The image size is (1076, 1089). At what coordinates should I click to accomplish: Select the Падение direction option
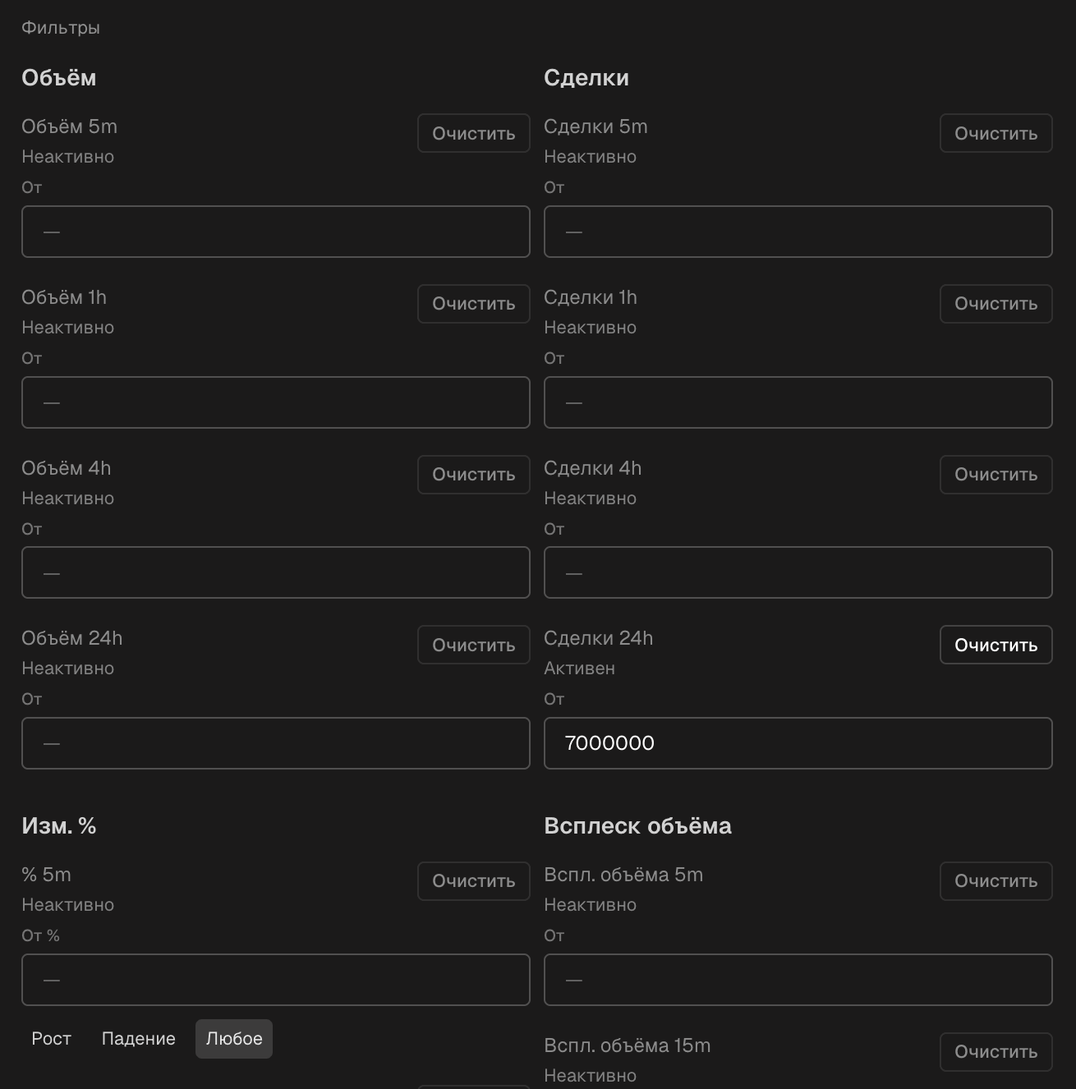coord(139,1039)
